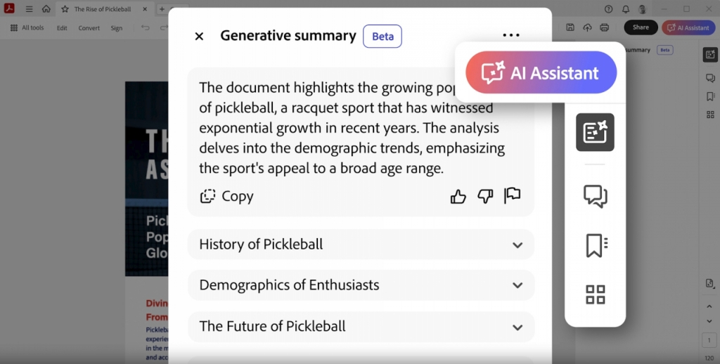720x364 pixels.
Task: Give the summary a thumbs up
Action: [458, 197]
